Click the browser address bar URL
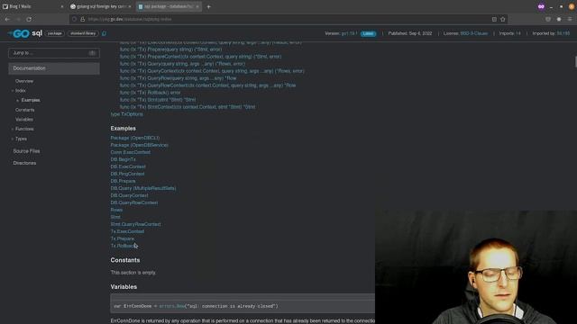 point(130,19)
